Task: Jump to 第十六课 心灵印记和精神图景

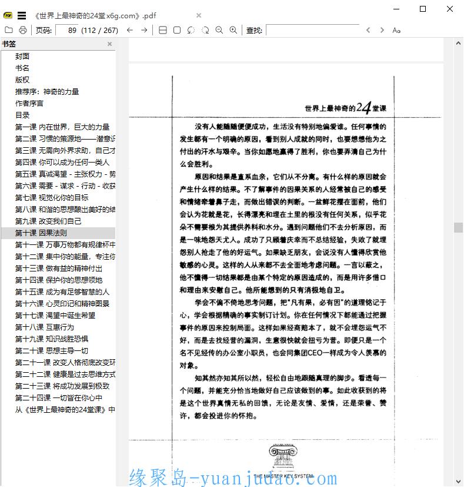Action: (x=62, y=304)
